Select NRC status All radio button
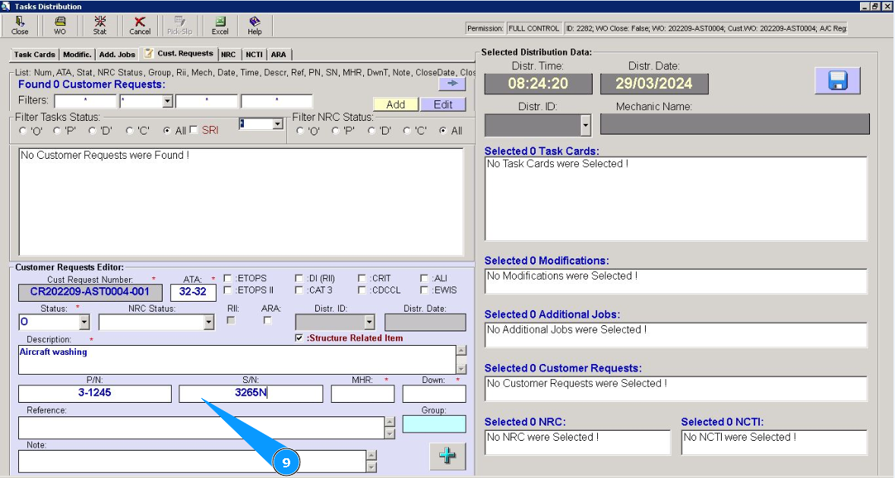Screen dimensions: 895x478 (x=443, y=131)
